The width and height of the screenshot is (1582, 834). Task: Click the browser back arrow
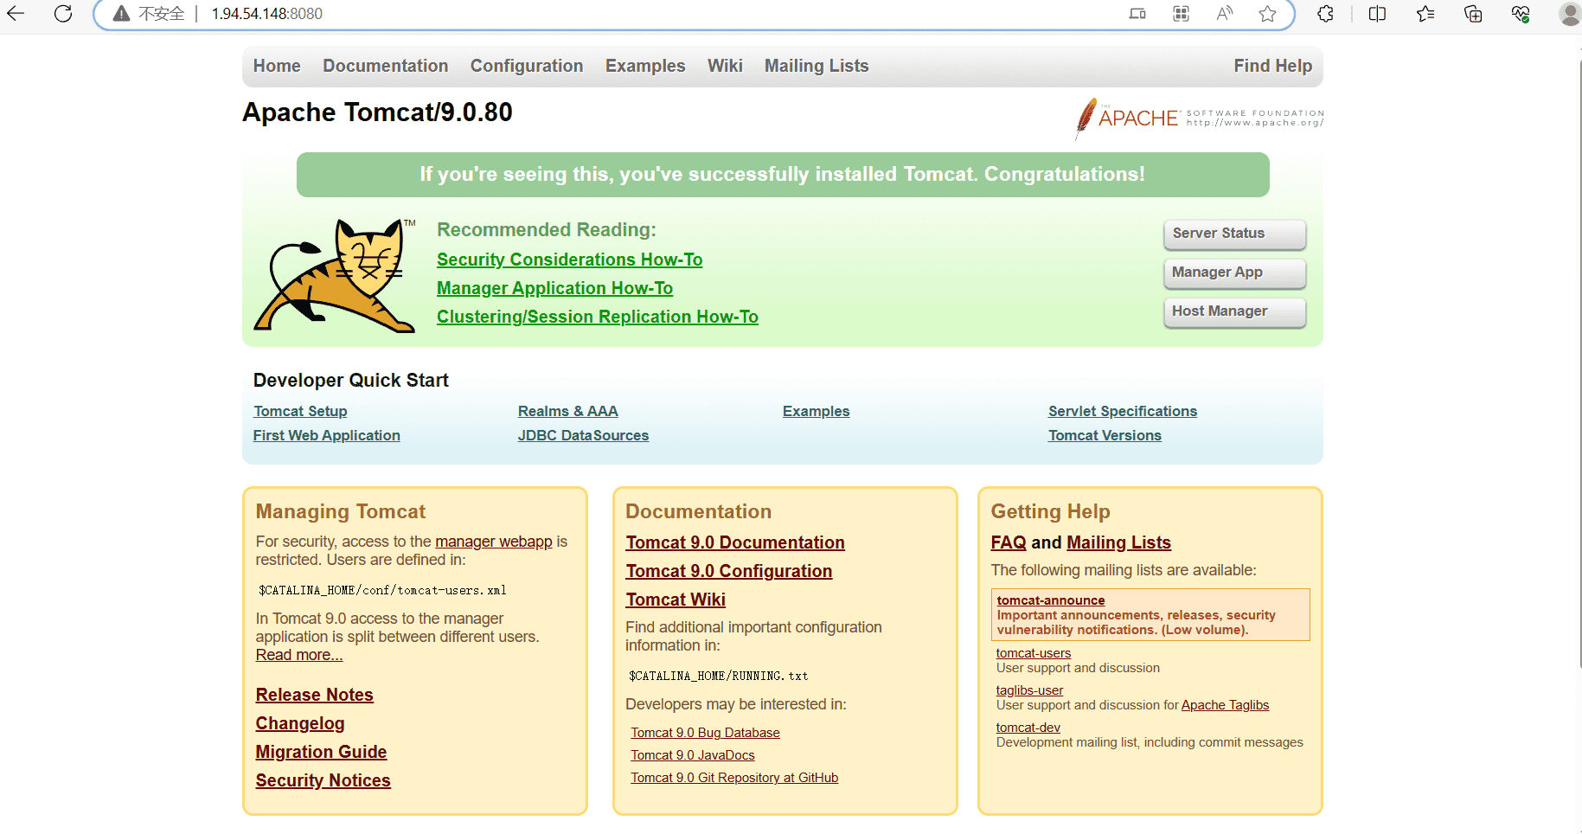16,14
